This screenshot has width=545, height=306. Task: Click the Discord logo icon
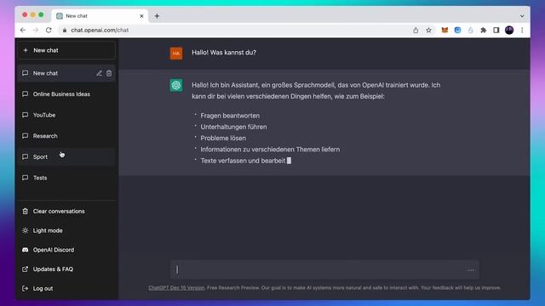(25, 250)
